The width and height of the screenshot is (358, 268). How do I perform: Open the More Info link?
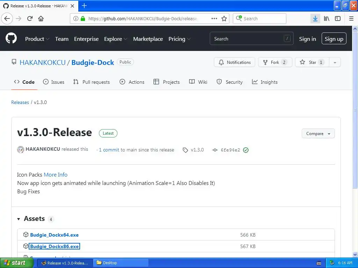tap(56, 175)
